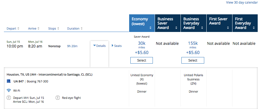Click the Wi-Fi amenity icon

point(9,90)
